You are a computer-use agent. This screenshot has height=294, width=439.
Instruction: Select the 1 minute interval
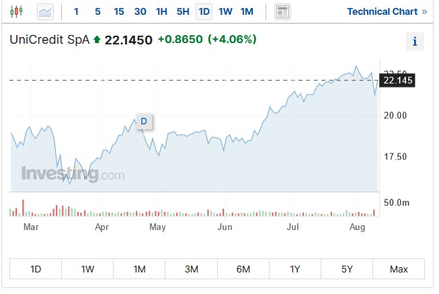(x=76, y=11)
